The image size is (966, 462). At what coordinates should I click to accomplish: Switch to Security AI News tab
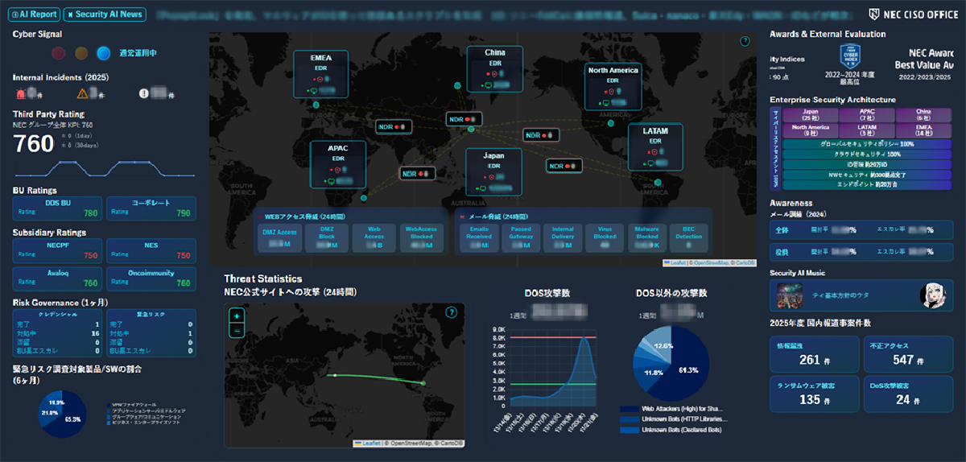coord(105,14)
